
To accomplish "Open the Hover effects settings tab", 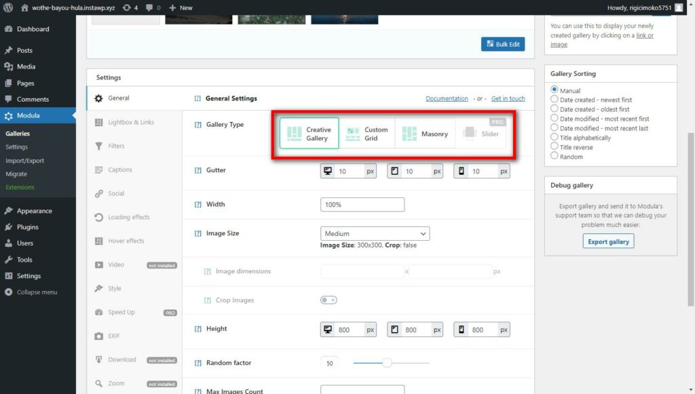I will pyautogui.click(x=126, y=241).
